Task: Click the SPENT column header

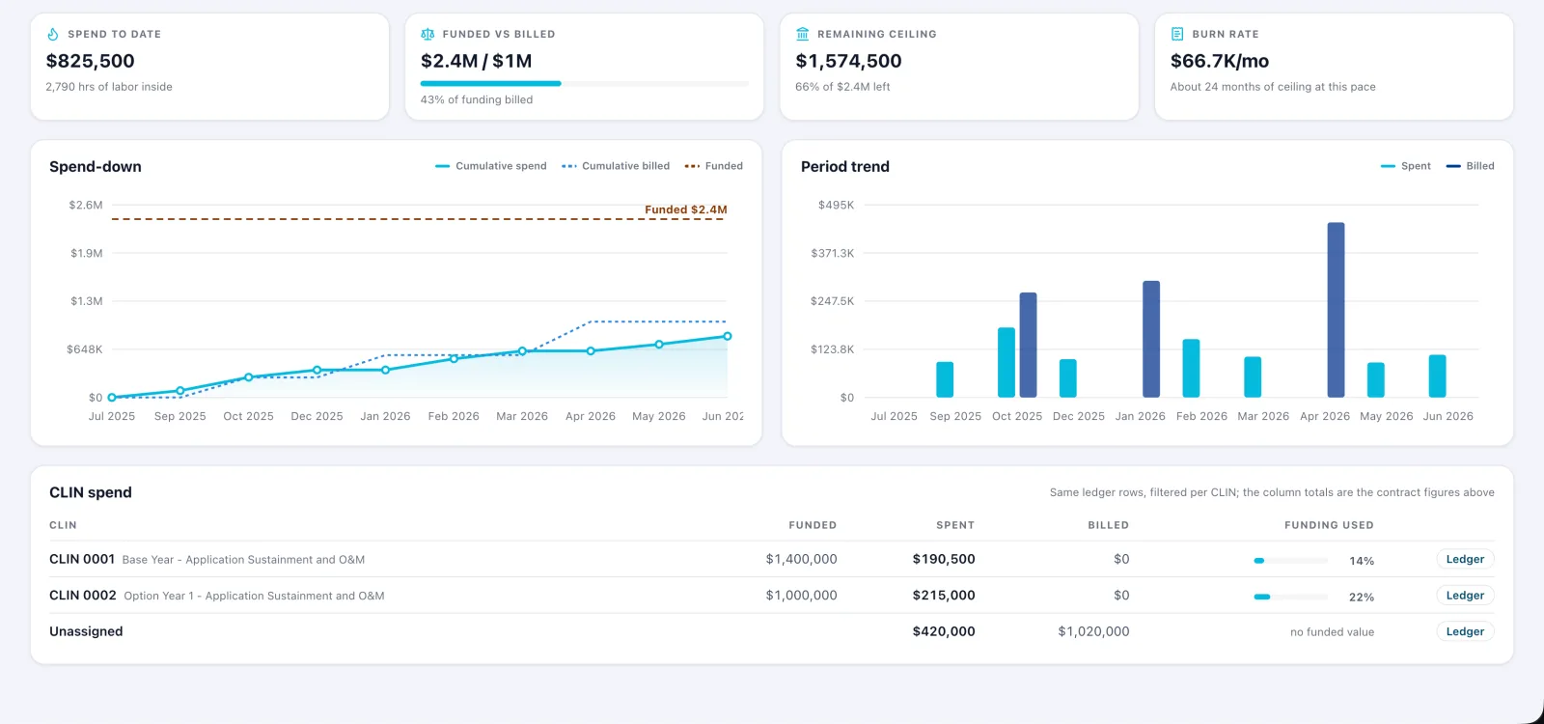Action: click(x=955, y=525)
